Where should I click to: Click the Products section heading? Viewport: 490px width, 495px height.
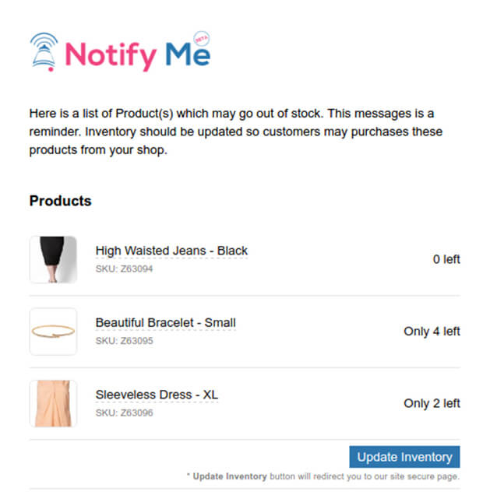(60, 201)
